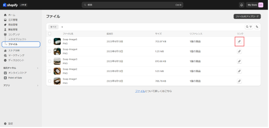Open Soap-Image4 thumbnail
This screenshot has height=128, width=269.
click(57, 51)
